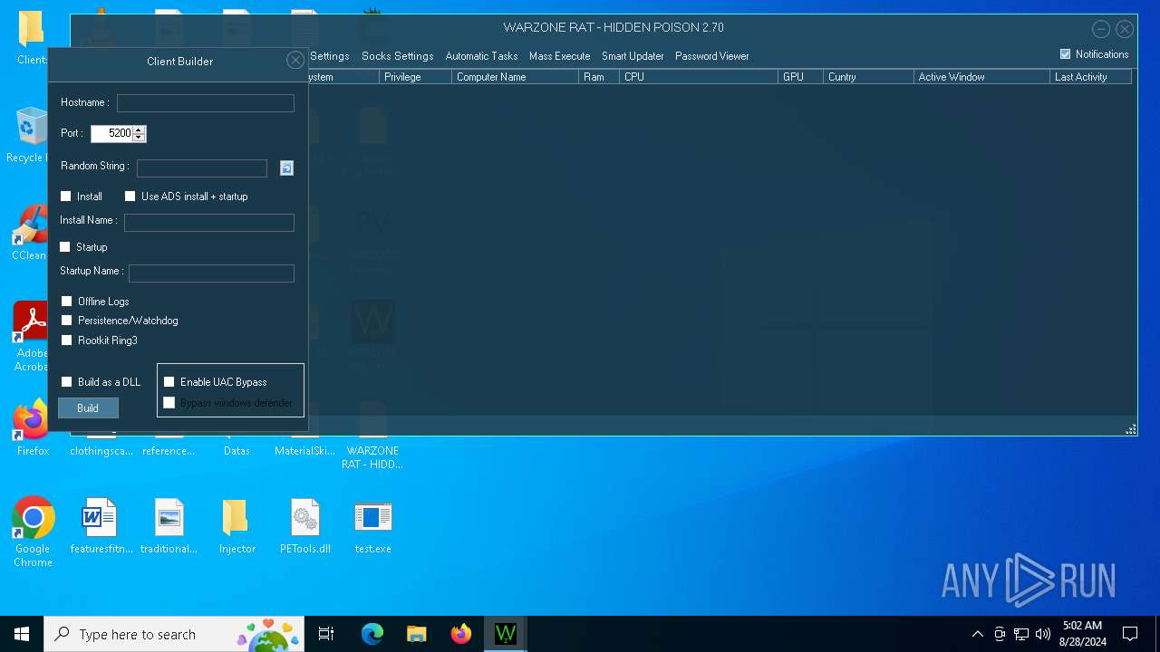Check Enable UAC Bypass
1160x652 pixels.
click(169, 382)
